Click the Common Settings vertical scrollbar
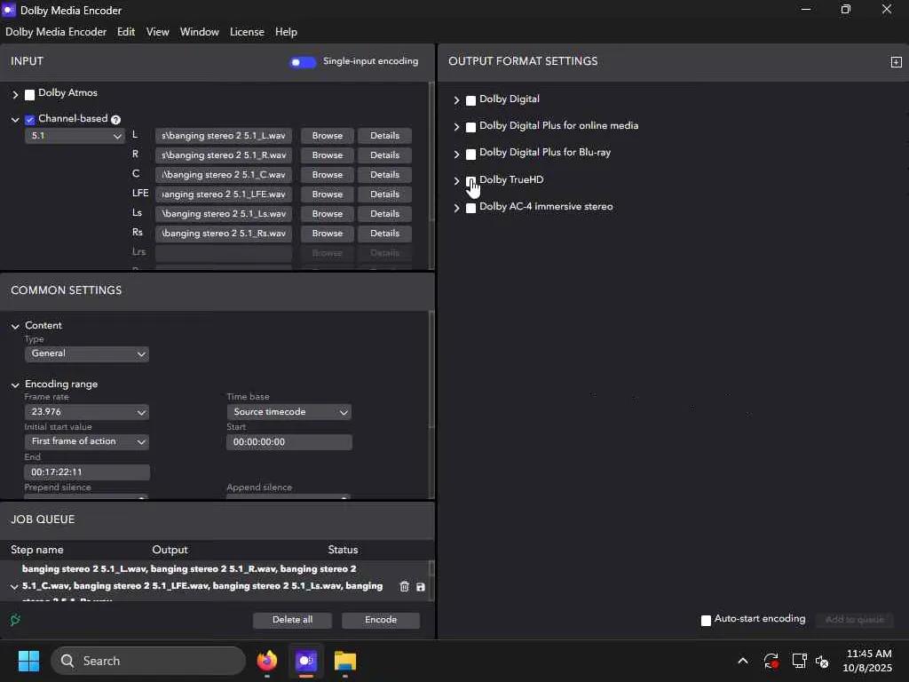Image resolution: width=909 pixels, height=682 pixels. (x=431, y=370)
